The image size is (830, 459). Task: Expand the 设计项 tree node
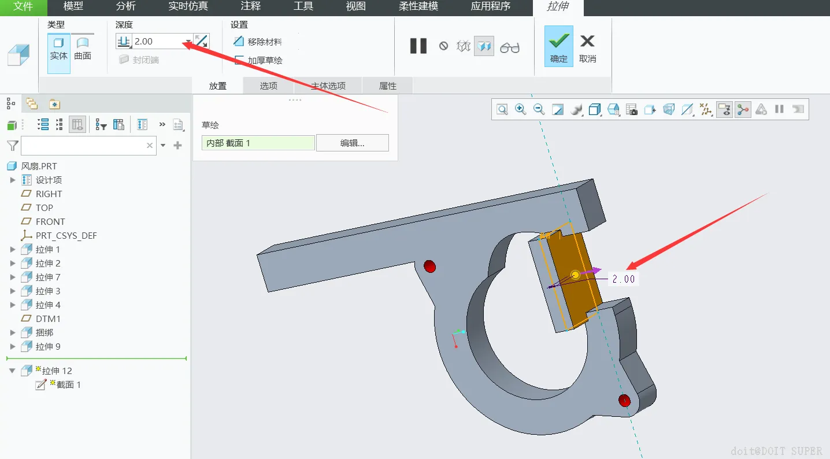click(13, 180)
